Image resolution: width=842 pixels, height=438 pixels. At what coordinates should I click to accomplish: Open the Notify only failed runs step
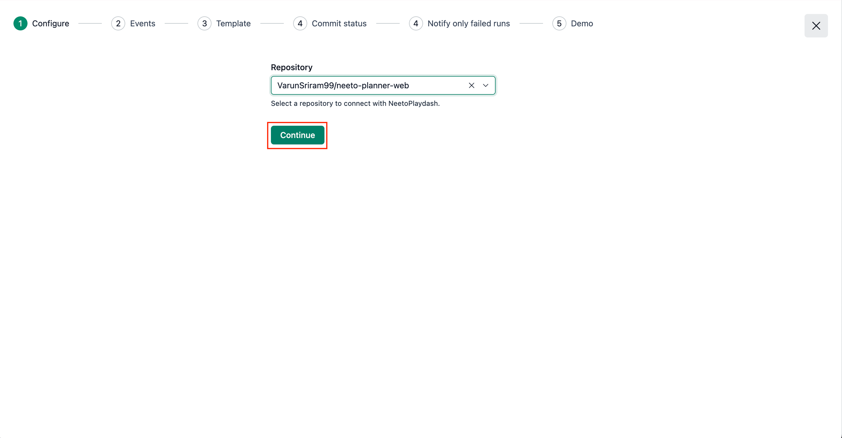[468, 23]
